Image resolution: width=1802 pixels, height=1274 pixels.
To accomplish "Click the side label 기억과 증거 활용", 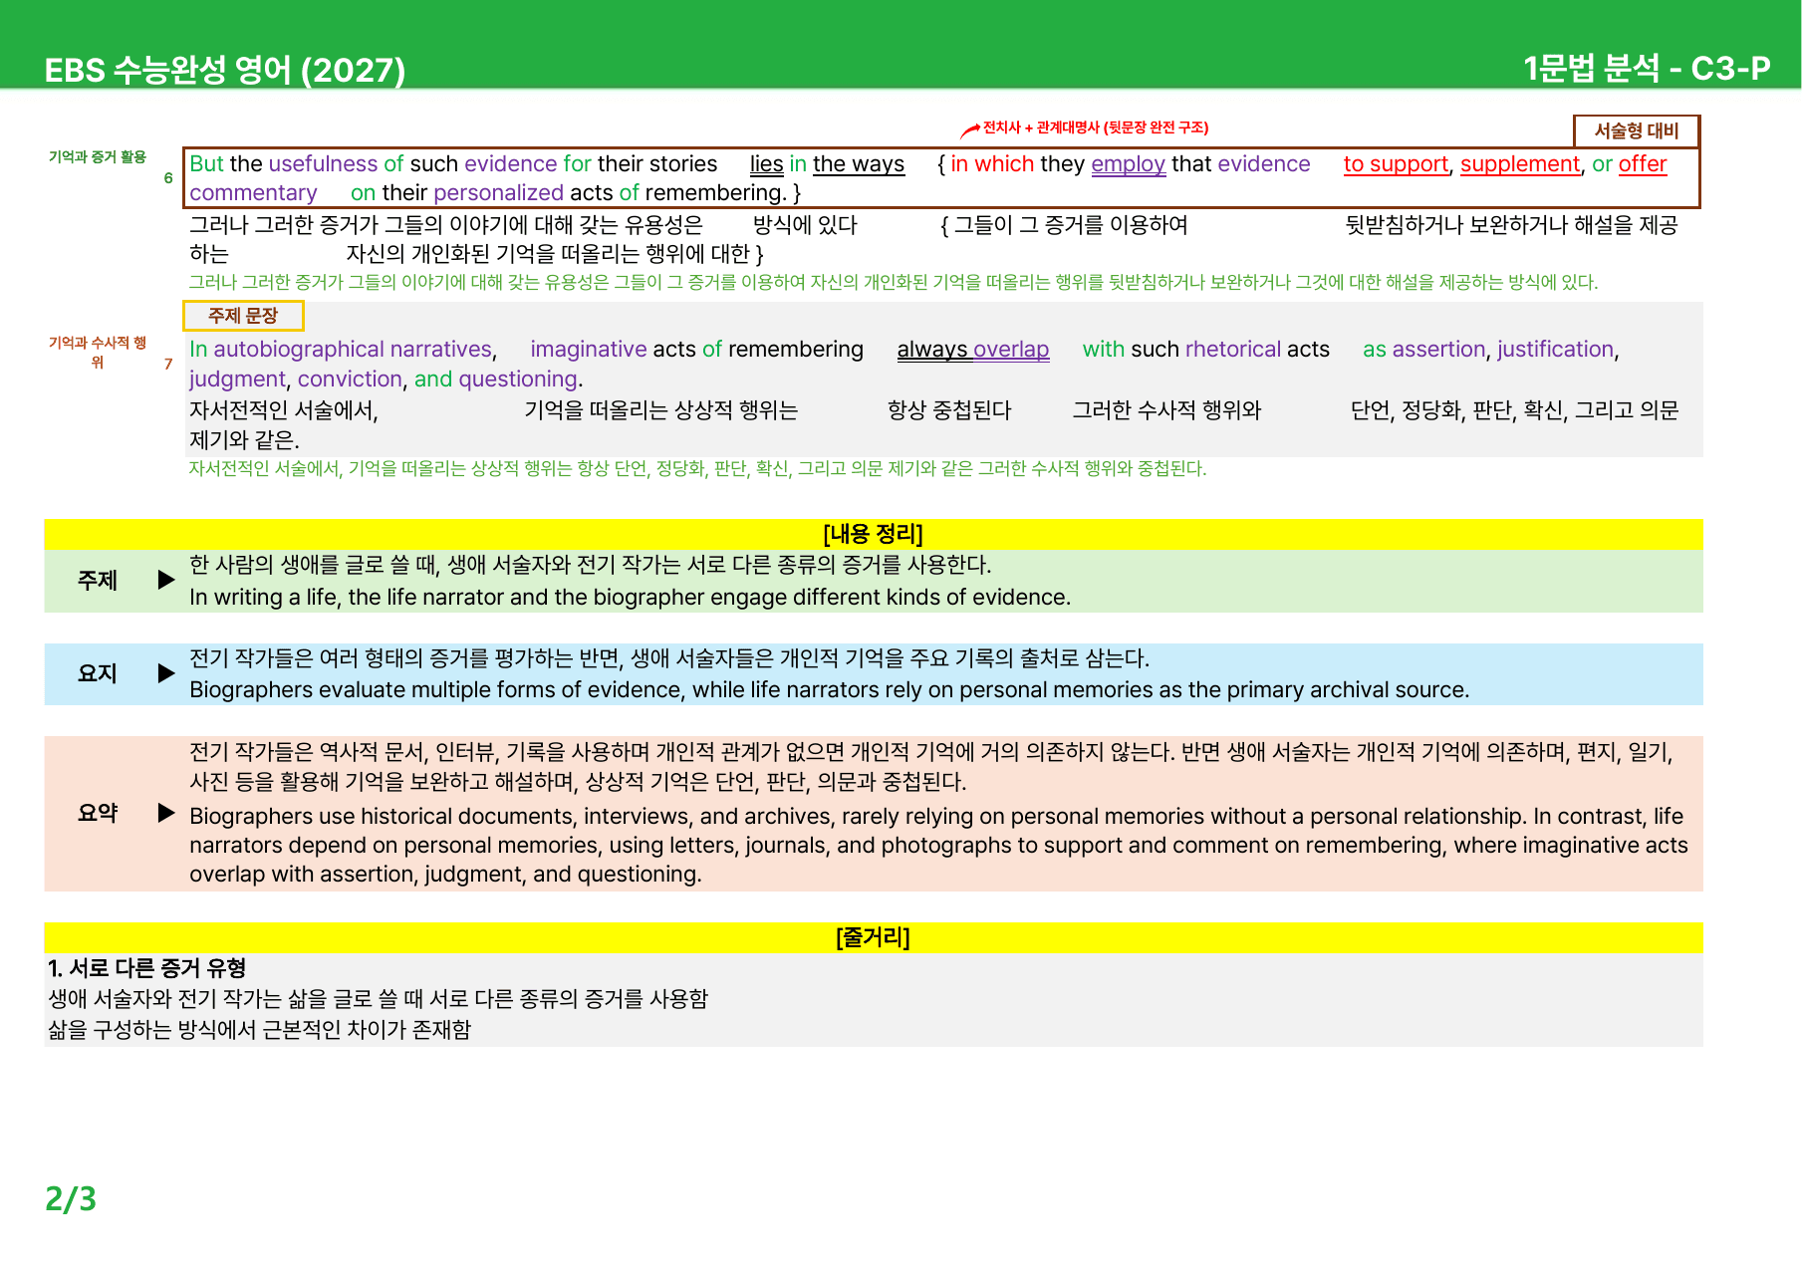I will 98,156.
